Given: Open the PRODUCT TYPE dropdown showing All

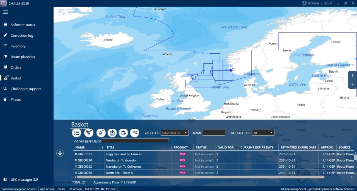Looking at the screenshot, I should [x=262, y=133].
